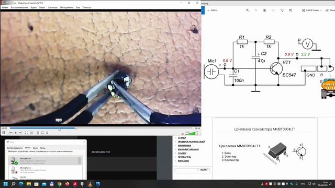Open File Explorer from taskbar
Screen dimensions: 335x188
pyautogui.click(x=29, y=184)
